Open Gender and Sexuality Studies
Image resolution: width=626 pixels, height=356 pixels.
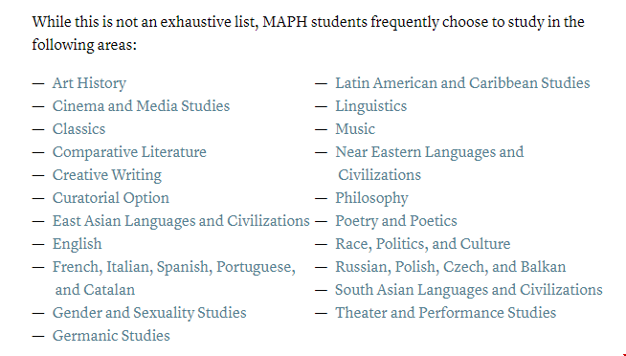pos(149,313)
